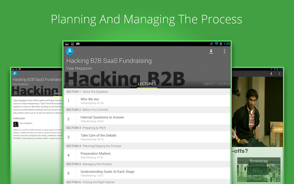
Task: Open the ABOUT COURSE tab
Action: click(217, 84)
